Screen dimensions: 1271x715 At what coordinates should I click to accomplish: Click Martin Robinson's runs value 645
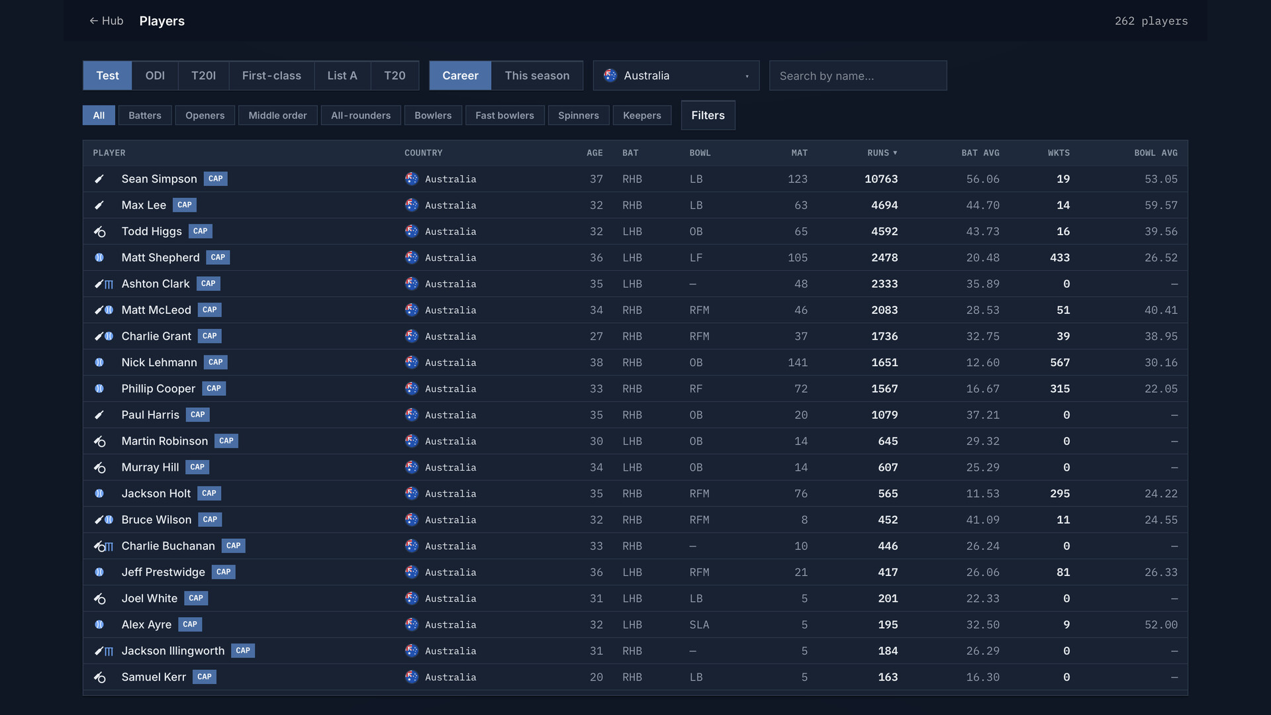[x=888, y=441]
